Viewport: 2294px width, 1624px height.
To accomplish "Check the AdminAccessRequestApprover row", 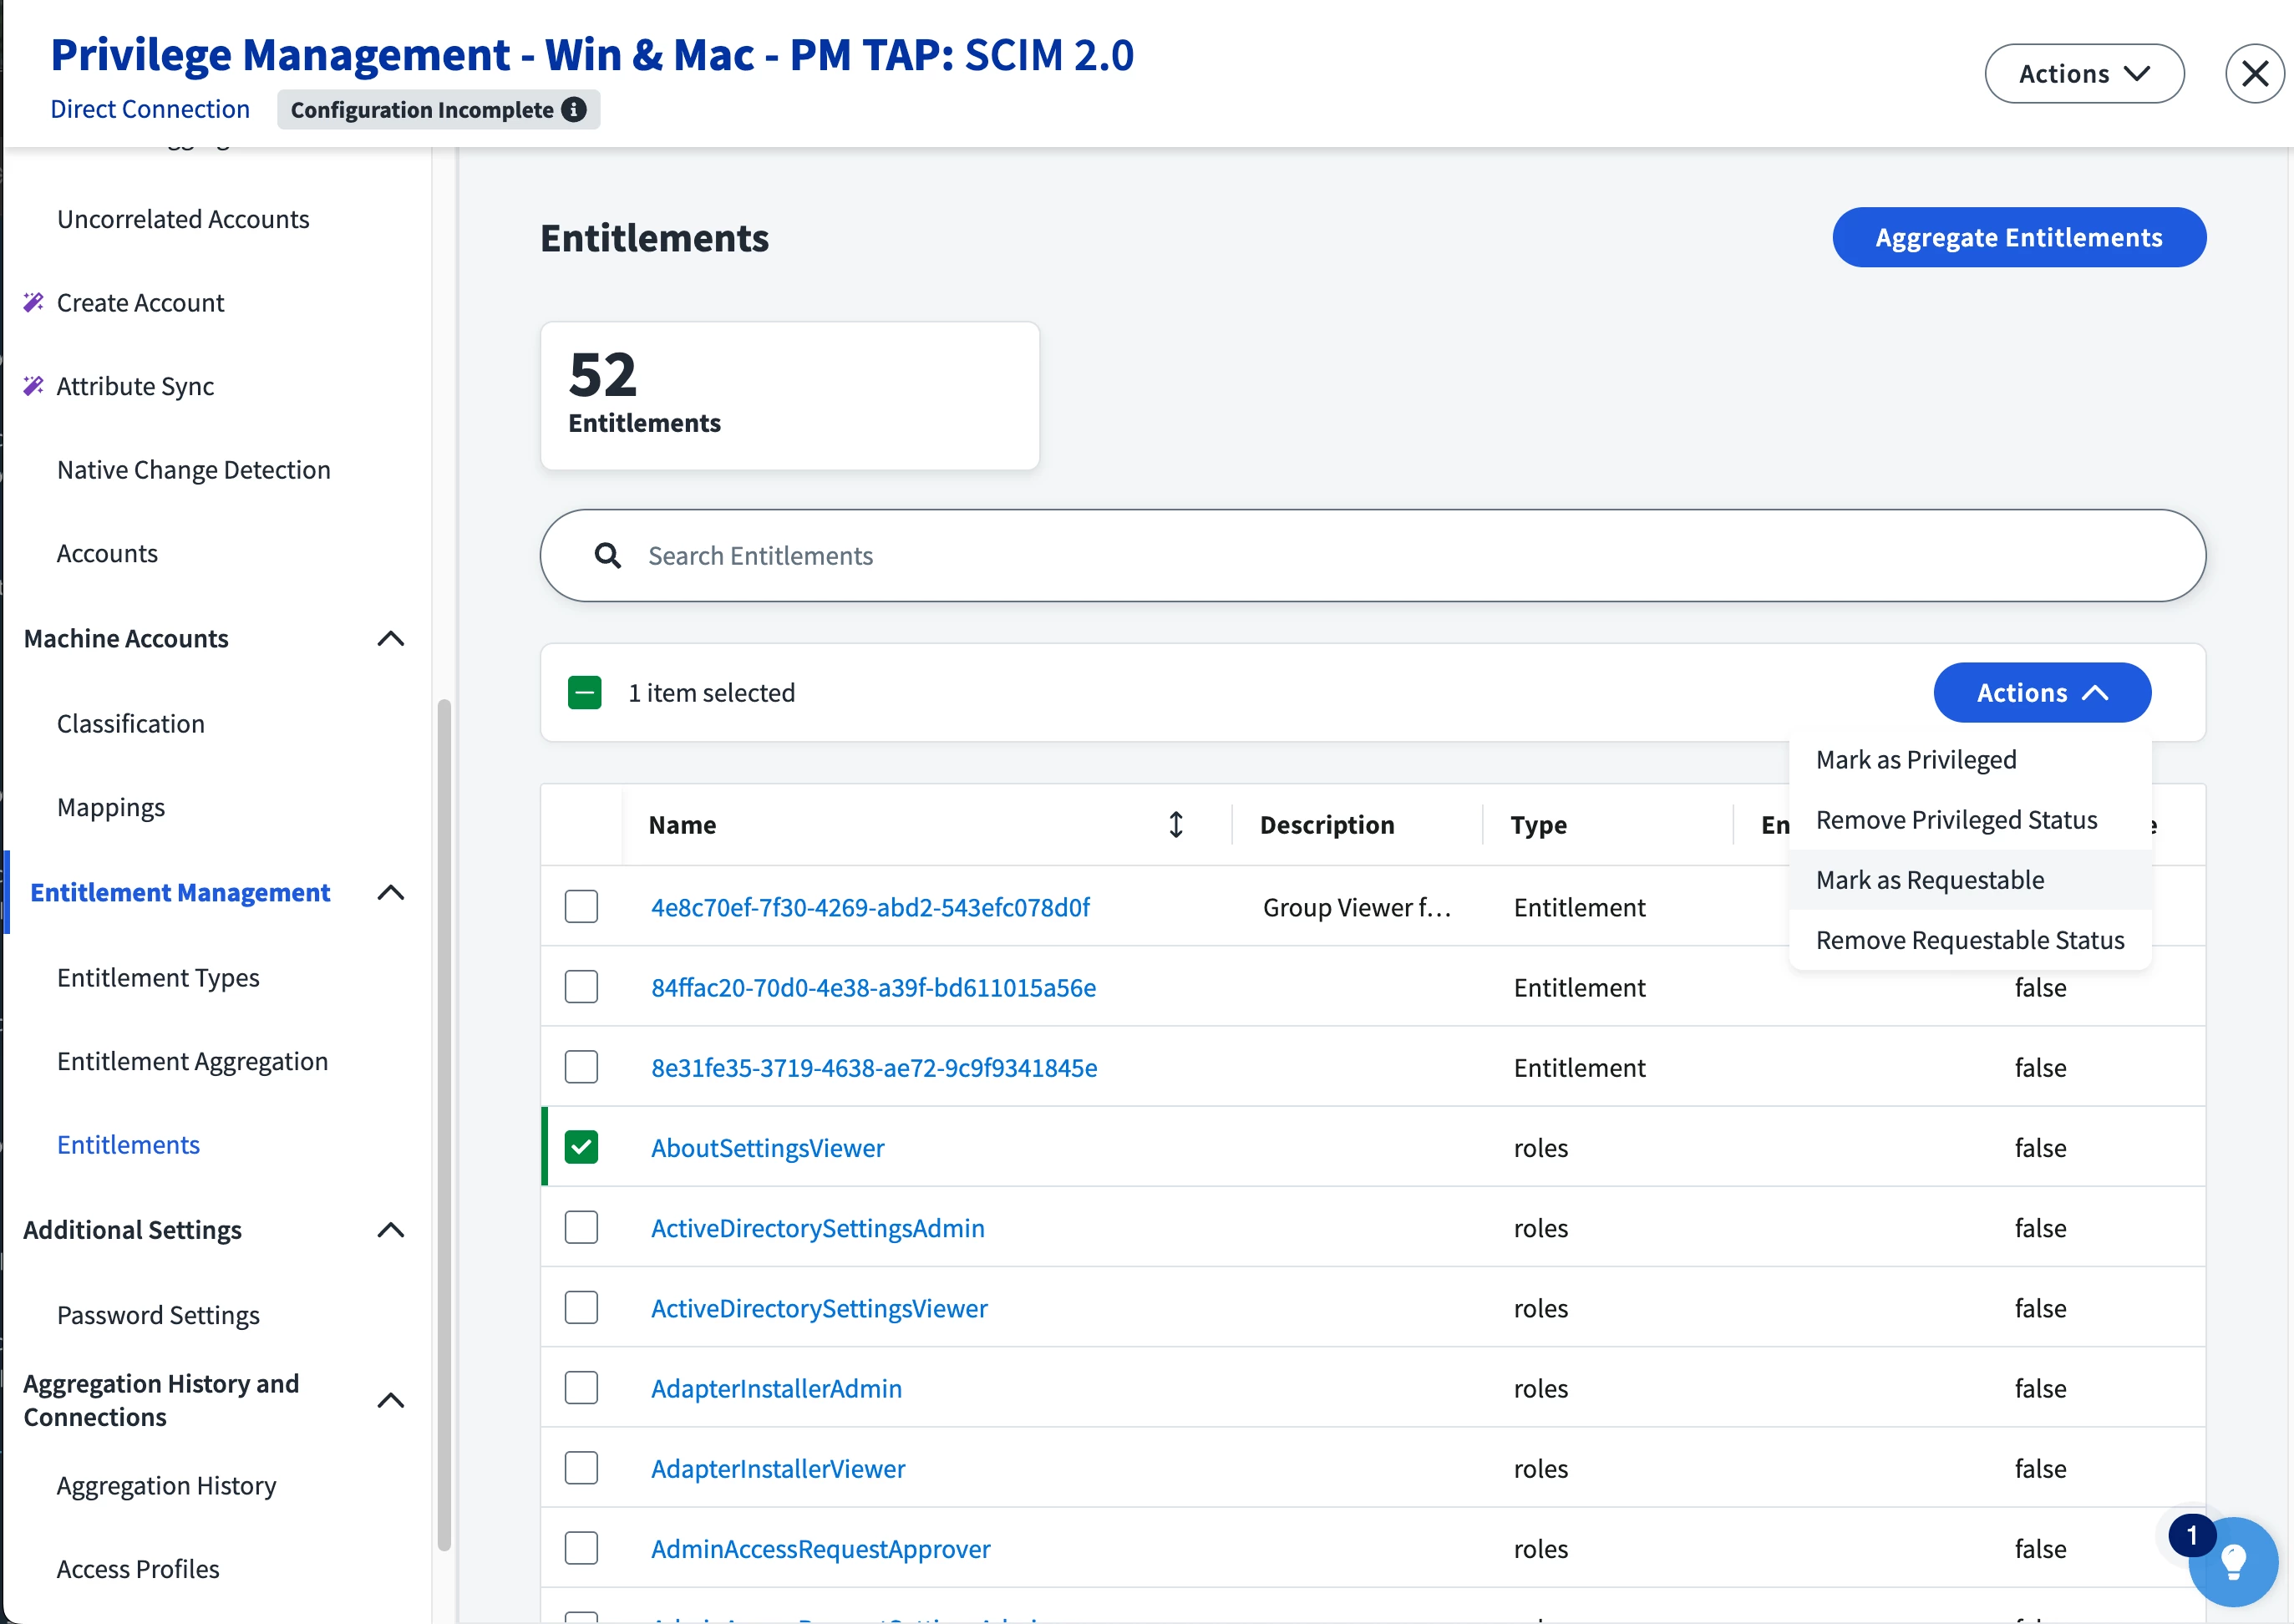I will click(x=581, y=1548).
